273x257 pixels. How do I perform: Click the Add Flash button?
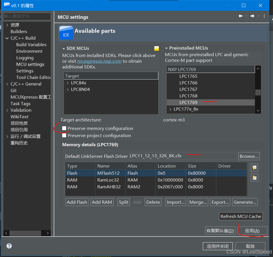point(77,202)
